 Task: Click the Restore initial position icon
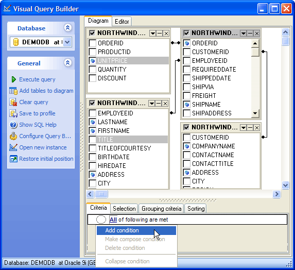point(13,159)
